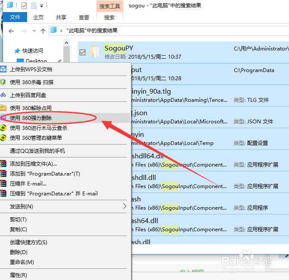Select the ash64.dll result
Image resolution: width=289 pixels, height=280 pixels.
pos(210,225)
